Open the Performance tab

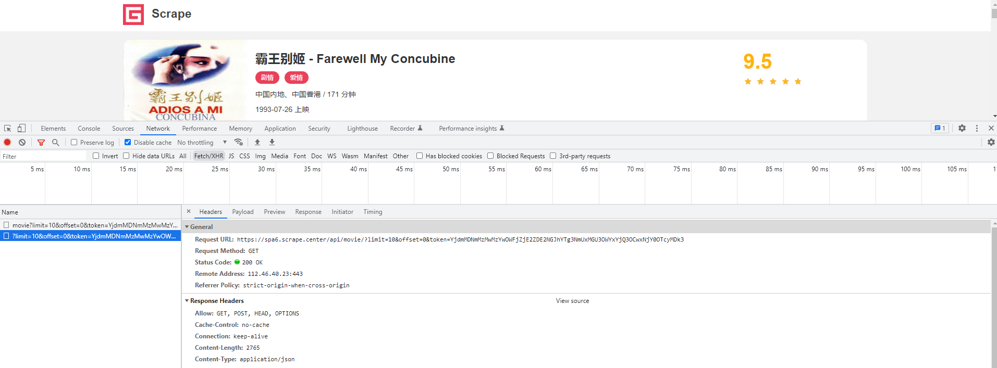(x=200, y=129)
